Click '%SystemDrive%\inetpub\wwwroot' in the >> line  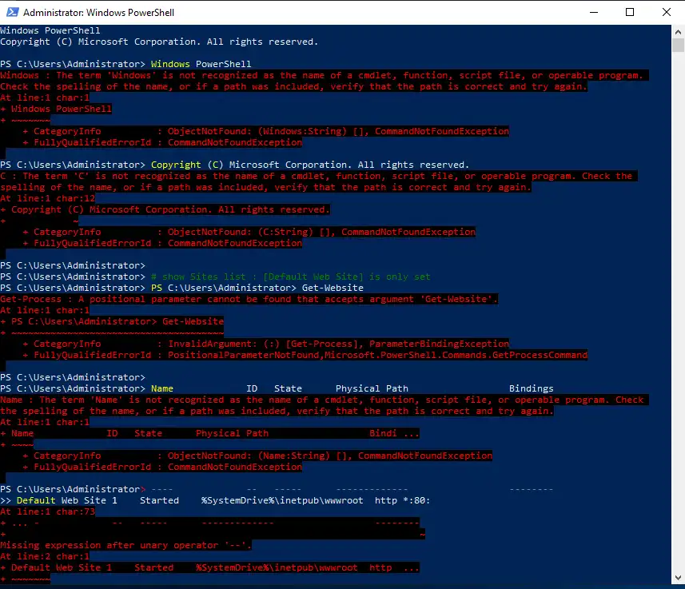pyautogui.click(x=282, y=500)
